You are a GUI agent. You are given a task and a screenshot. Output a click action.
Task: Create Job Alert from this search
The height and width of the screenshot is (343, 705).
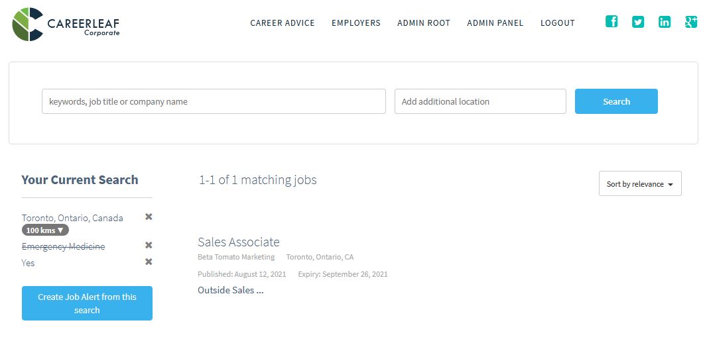click(x=88, y=303)
